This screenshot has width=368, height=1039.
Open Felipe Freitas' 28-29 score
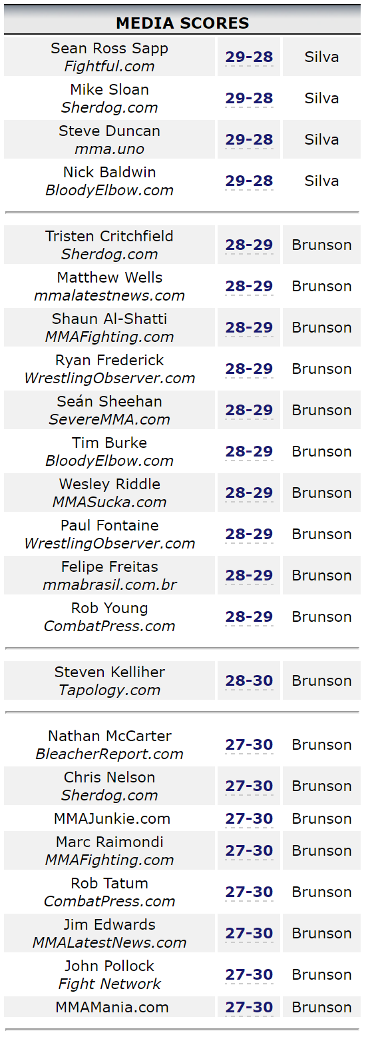coord(249,576)
